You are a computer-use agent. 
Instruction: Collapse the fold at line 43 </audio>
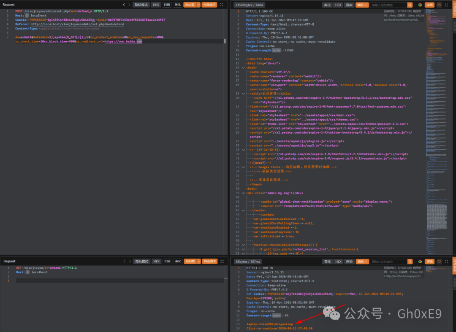click(x=243, y=211)
